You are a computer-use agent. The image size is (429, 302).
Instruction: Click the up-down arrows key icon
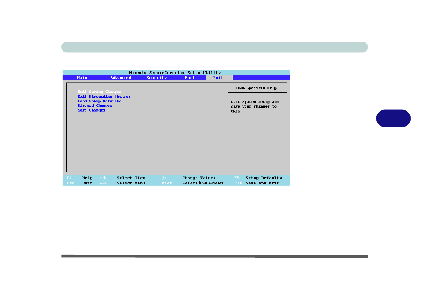click(x=103, y=178)
